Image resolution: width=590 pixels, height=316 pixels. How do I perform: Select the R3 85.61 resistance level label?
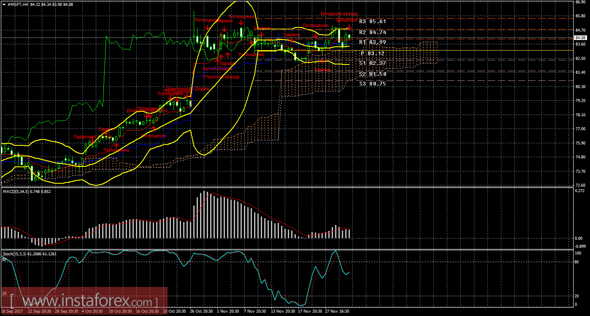point(372,21)
